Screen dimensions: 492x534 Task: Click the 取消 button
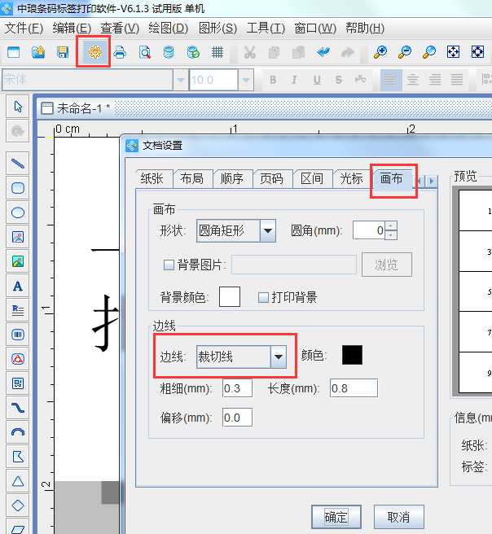[x=399, y=518]
